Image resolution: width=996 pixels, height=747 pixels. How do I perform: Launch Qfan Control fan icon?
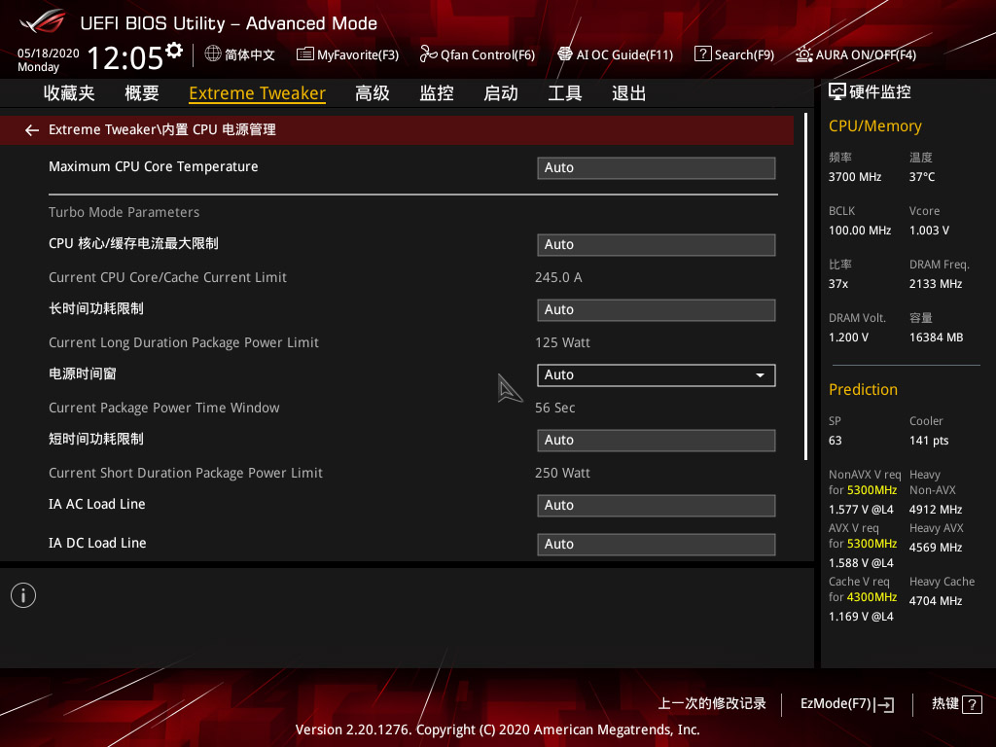(428, 54)
